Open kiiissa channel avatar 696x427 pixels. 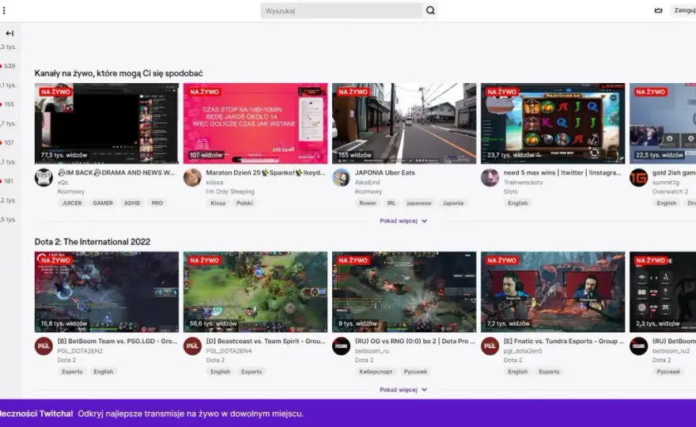point(192,178)
